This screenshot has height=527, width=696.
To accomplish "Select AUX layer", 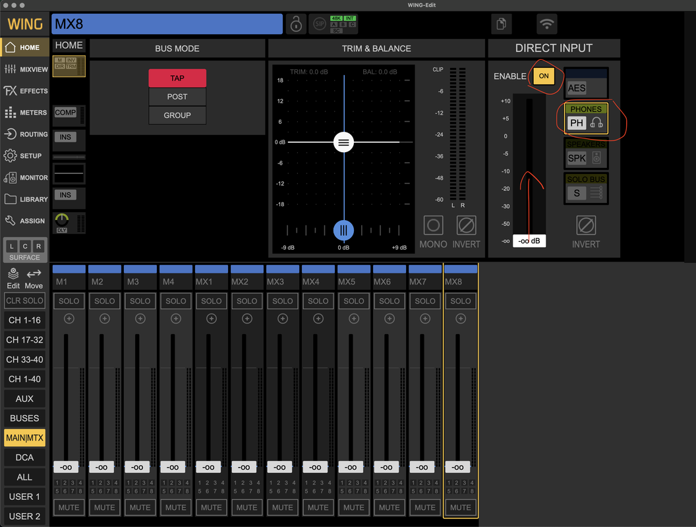I will (x=25, y=399).
